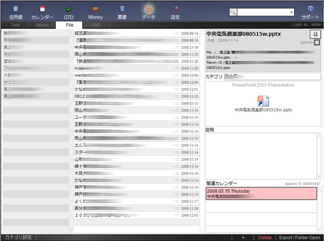Image resolution: width=324 pixels, height=241 pixels.
Task: Switch to the Album tab
Action: (42, 25)
